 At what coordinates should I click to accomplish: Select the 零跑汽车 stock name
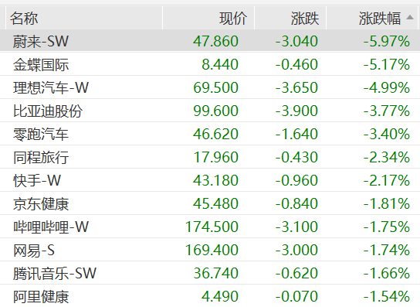click(41, 134)
